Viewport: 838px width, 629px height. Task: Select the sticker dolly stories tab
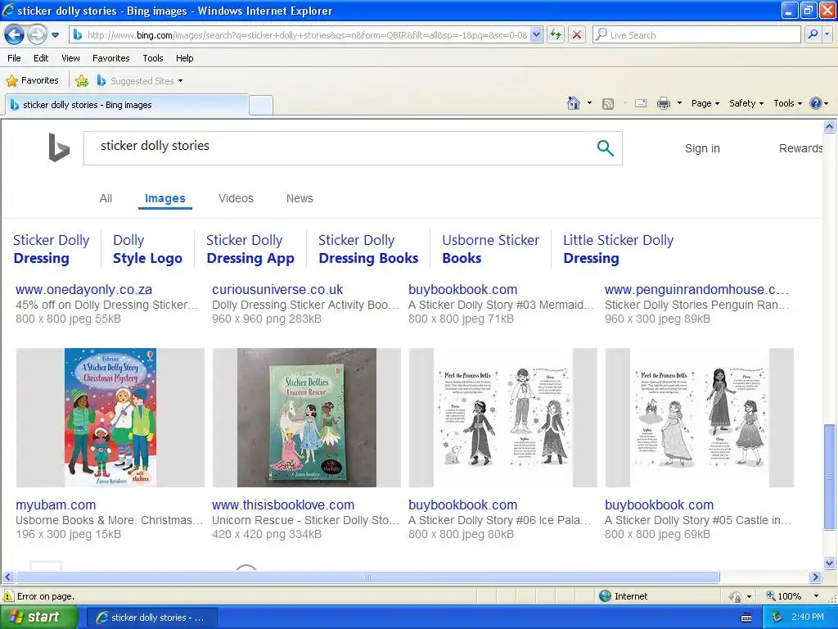[127, 105]
